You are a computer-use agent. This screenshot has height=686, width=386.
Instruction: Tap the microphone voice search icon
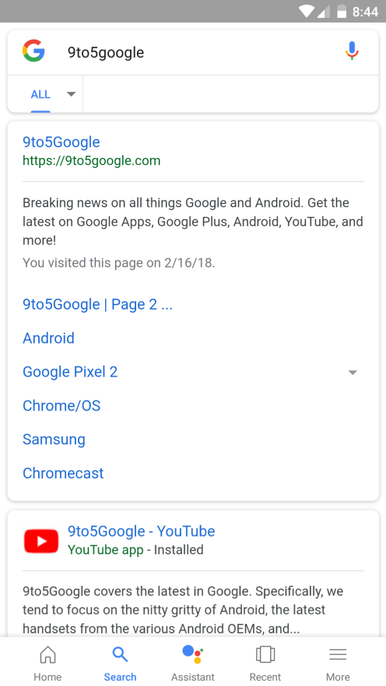352,51
